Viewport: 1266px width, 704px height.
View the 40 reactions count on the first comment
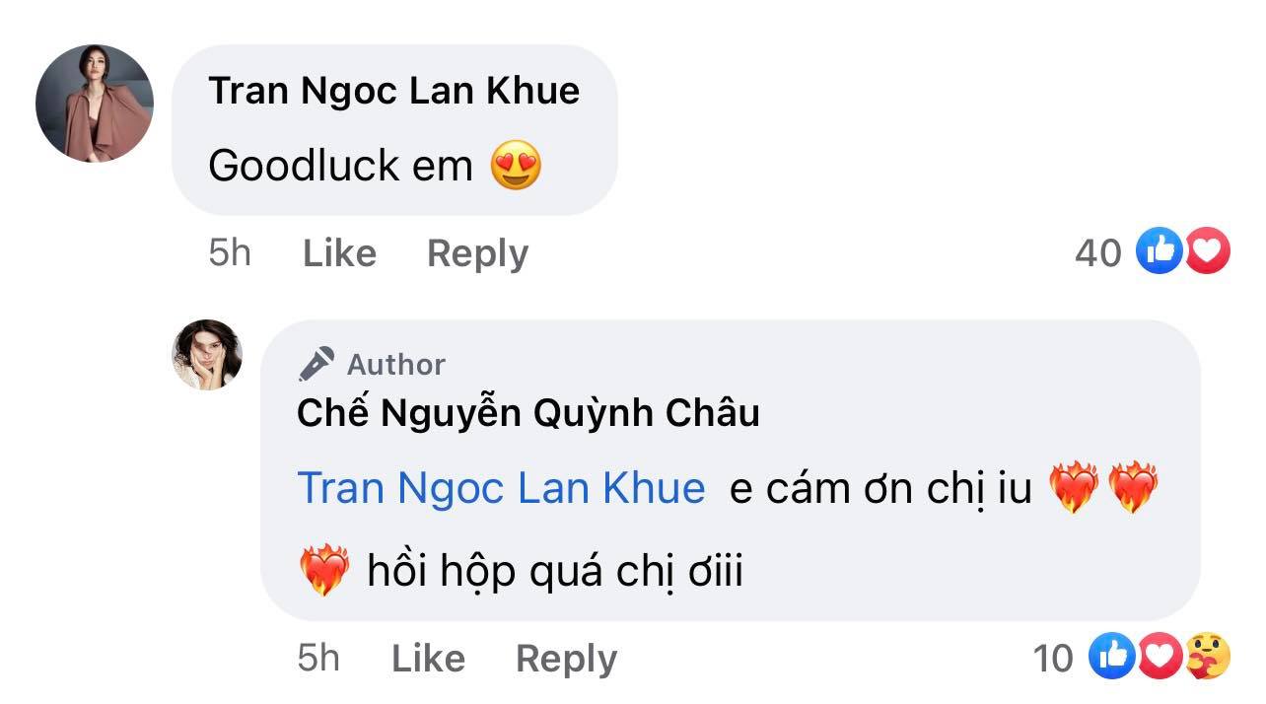(x=1097, y=253)
